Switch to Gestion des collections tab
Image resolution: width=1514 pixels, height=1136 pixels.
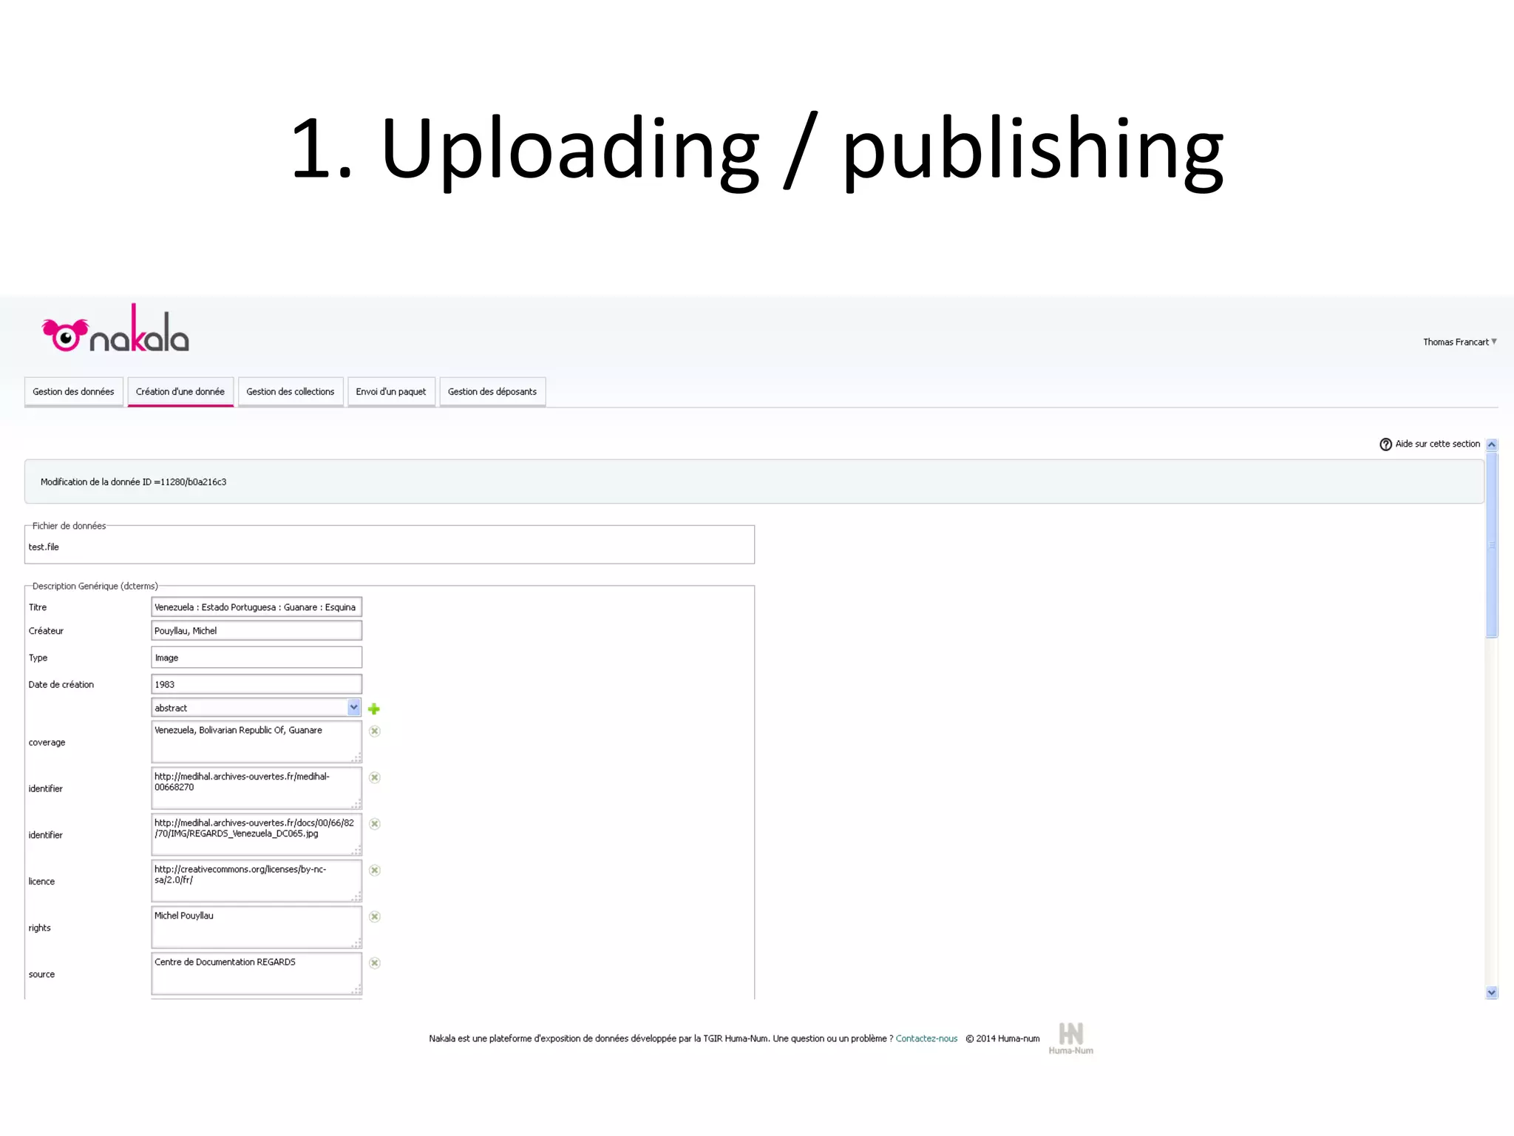pos(291,392)
